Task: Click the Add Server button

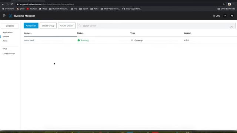Action: pos(31,25)
